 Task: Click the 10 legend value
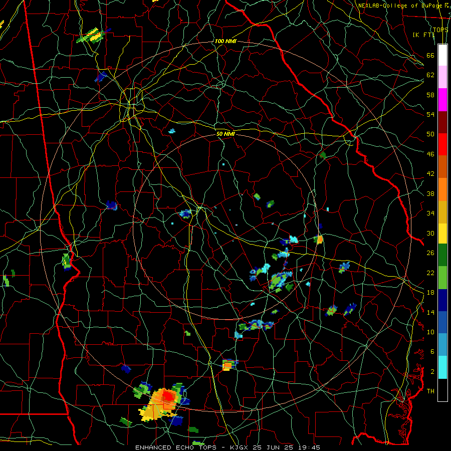[x=430, y=332]
